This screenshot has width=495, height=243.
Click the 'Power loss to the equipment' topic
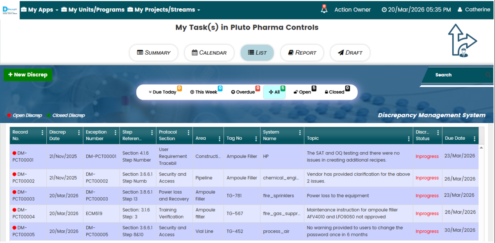click(x=338, y=196)
